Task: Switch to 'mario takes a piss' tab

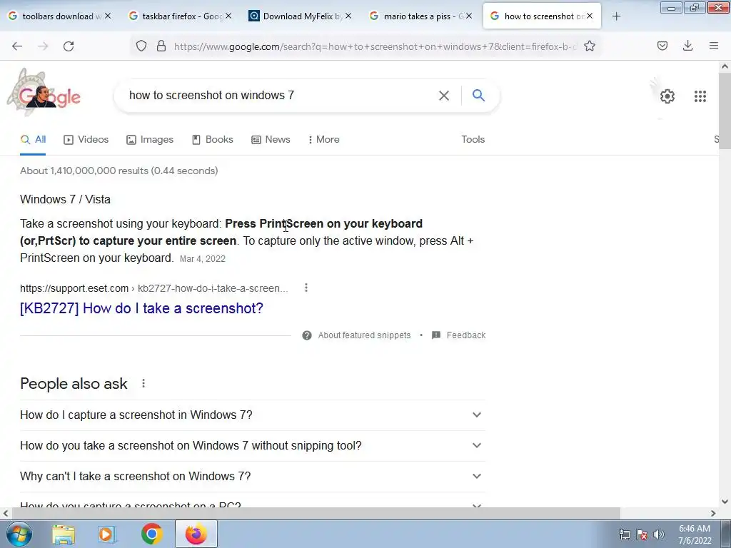Action: click(x=420, y=16)
